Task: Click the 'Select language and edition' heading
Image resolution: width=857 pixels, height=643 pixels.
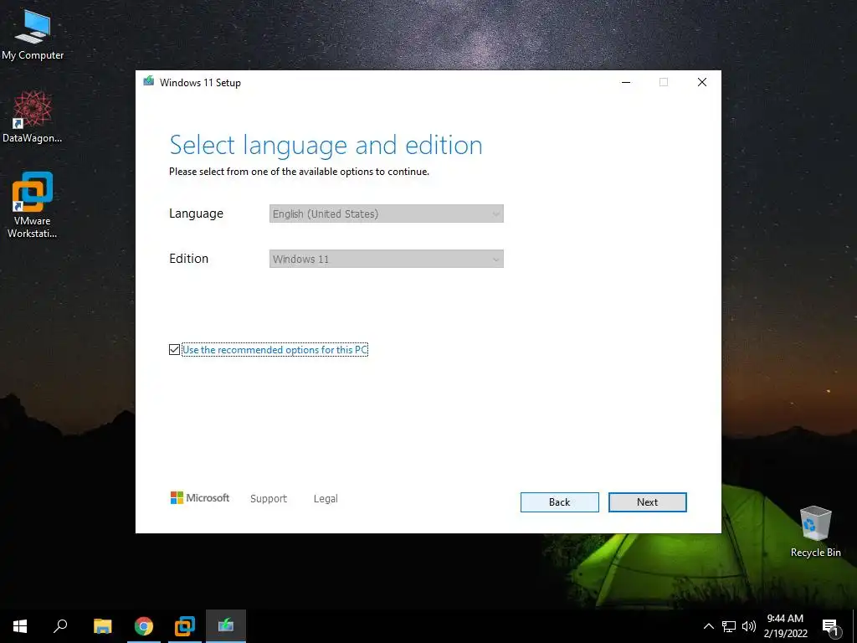Action: [326, 146]
